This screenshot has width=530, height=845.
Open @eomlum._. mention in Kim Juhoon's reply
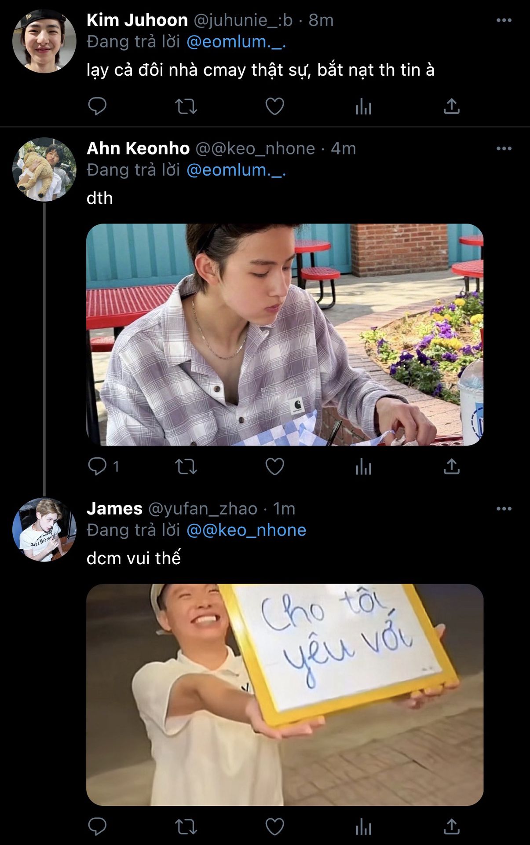(x=236, y=42)
